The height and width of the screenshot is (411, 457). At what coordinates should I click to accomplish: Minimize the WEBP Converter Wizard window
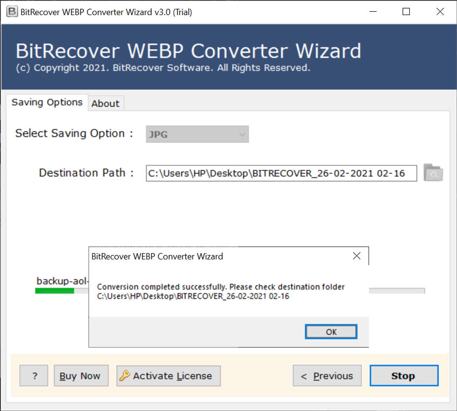tap(373, 12)
